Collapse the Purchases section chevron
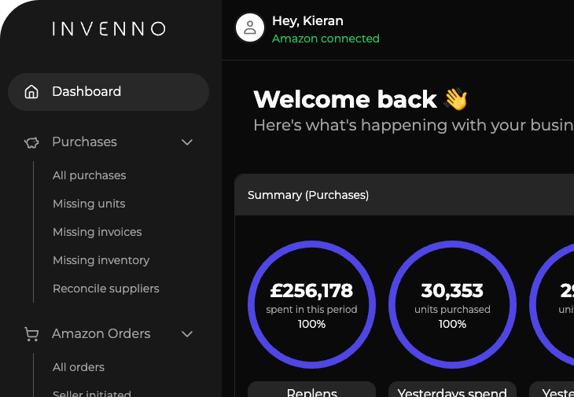 pos(187,142)
